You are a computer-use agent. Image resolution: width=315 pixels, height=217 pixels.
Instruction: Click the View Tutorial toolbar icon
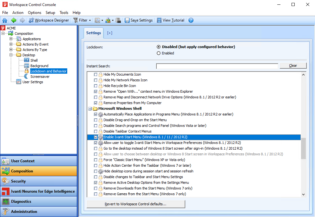coord(170,20)
